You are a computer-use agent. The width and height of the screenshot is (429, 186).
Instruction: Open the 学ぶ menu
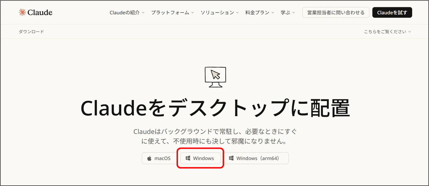pyautogui.click(x=288, y=13)
